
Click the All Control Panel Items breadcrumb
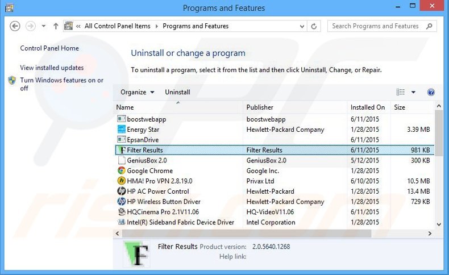click(x=118, y=26)
